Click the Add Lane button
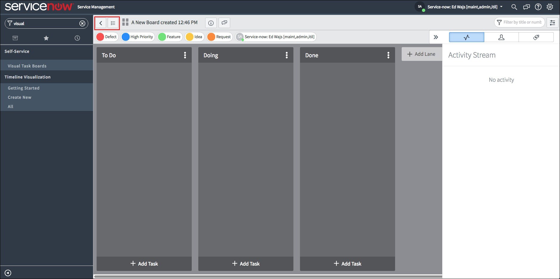 click(x=421, y=54)
